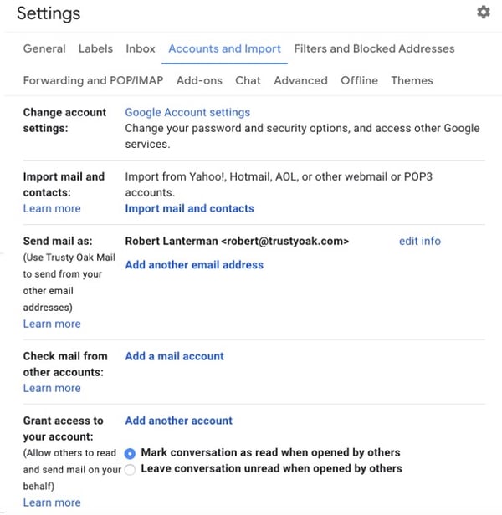
Task: Switch to the Labels tab
Action: pos(95,48)
